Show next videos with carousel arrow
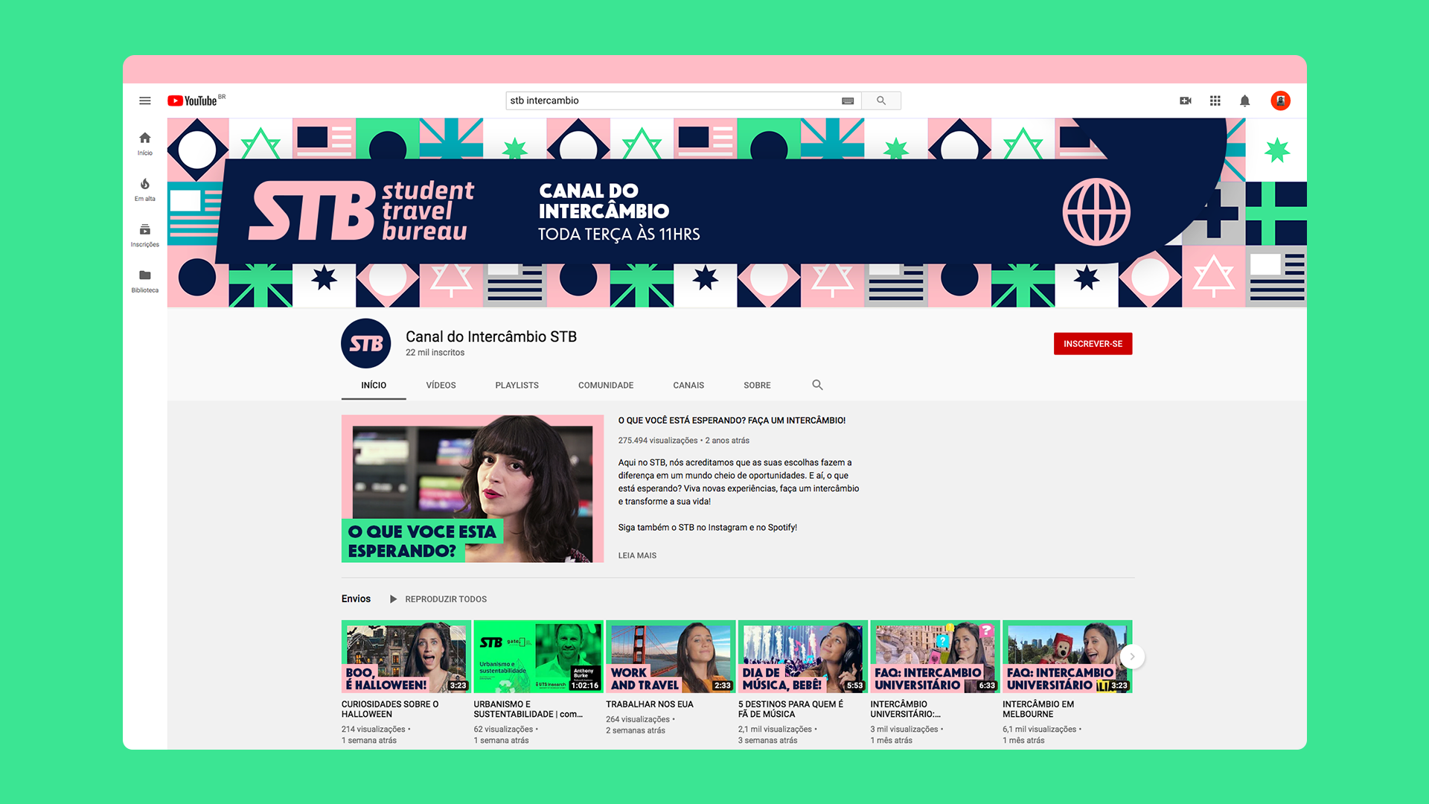This screenshot has width=1429, height=804. tap(1132, 657)
